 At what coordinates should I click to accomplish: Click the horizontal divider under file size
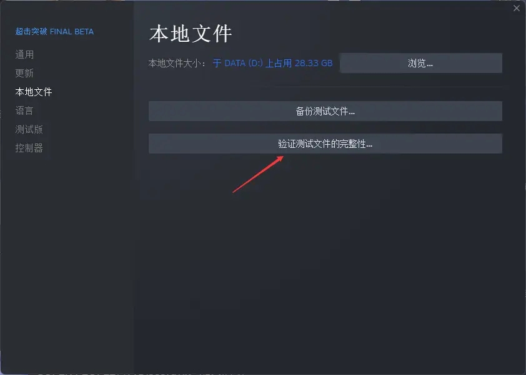tap(325, 87)
